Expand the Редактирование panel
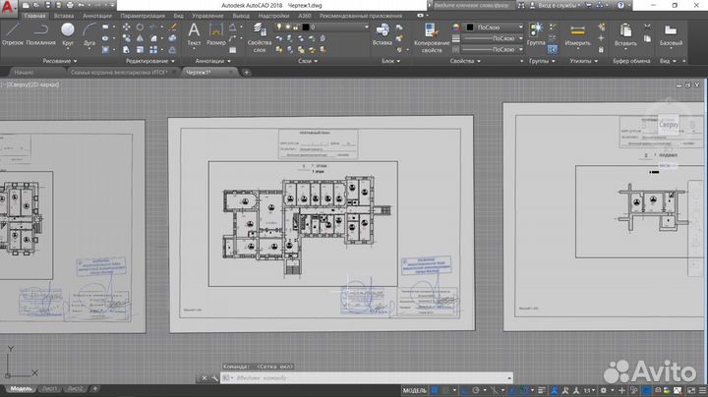708x397 pixels. (146, 60)
